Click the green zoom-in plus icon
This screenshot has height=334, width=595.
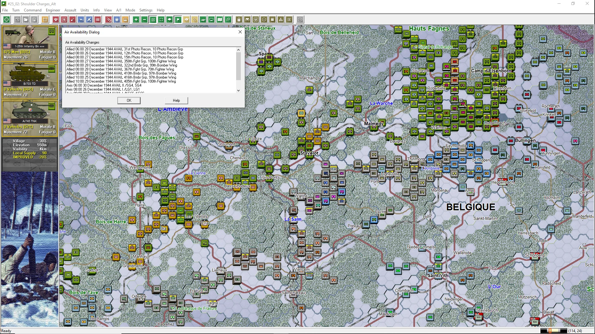[x=136, y=20]
